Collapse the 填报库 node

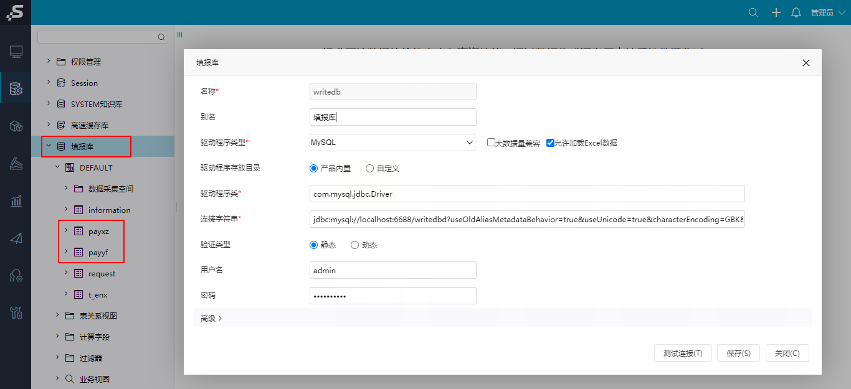pos(49,146)
